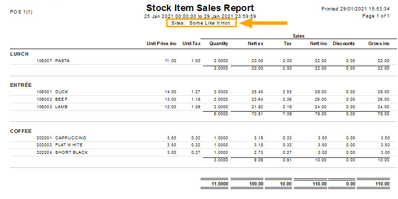
Task: Click the grand total 110.00 Gross inc
Action: [x=382, y=184]
